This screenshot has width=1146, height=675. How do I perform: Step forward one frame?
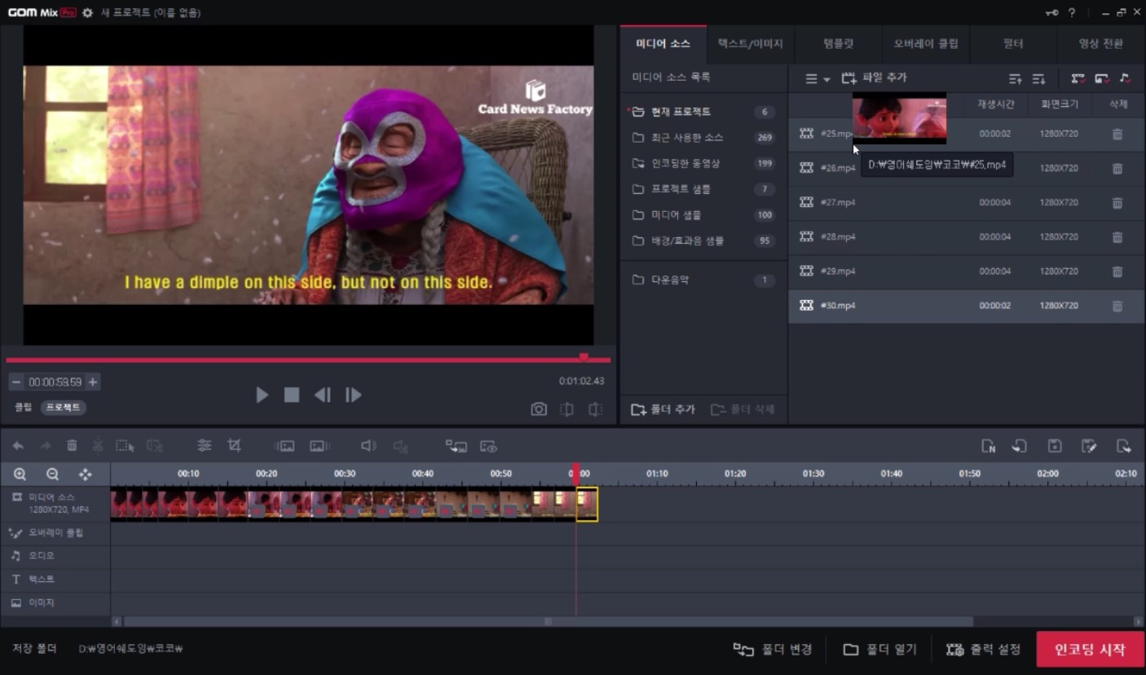point(353,395)
